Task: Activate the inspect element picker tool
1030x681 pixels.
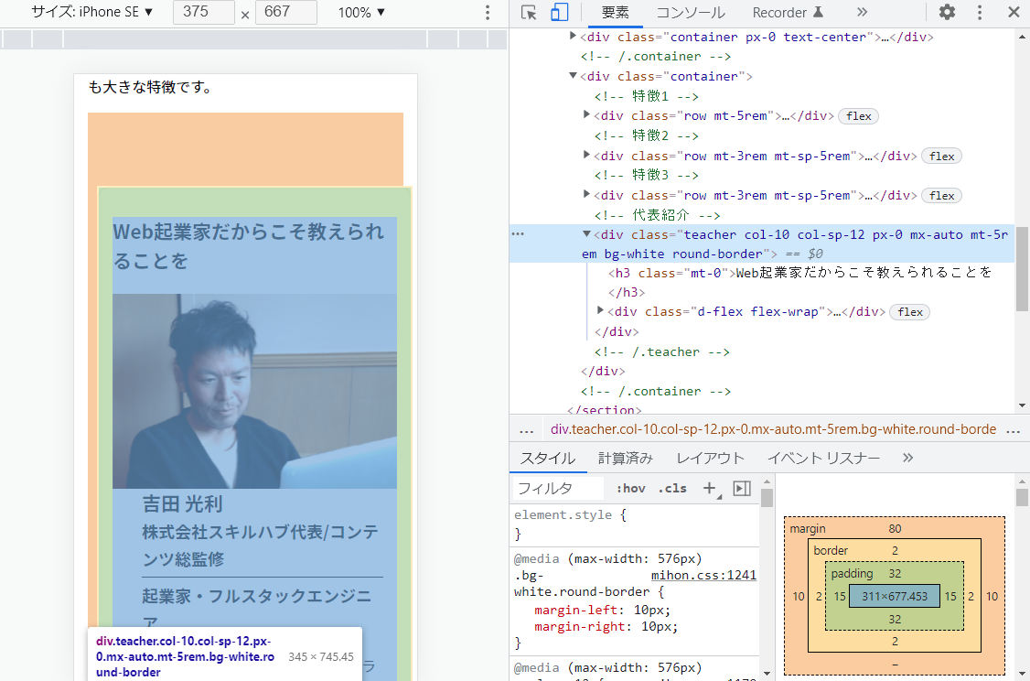Action: click(529, 13)
